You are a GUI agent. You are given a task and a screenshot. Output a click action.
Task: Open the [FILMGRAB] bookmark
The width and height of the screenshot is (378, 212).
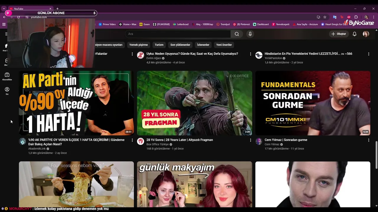[x=161, y=24]
